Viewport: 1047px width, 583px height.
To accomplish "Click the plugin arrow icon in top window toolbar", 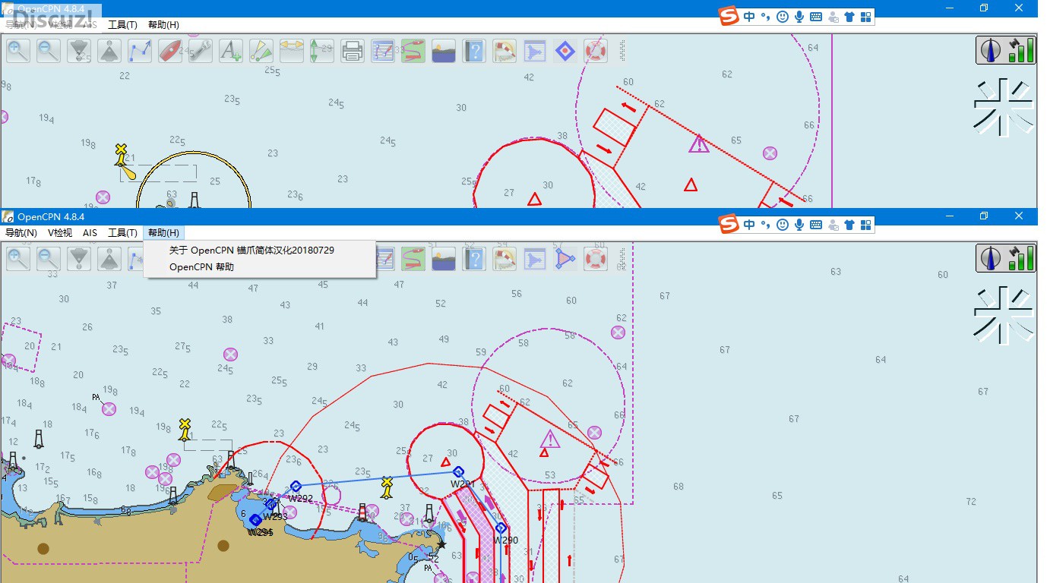I will coord(535,51).
